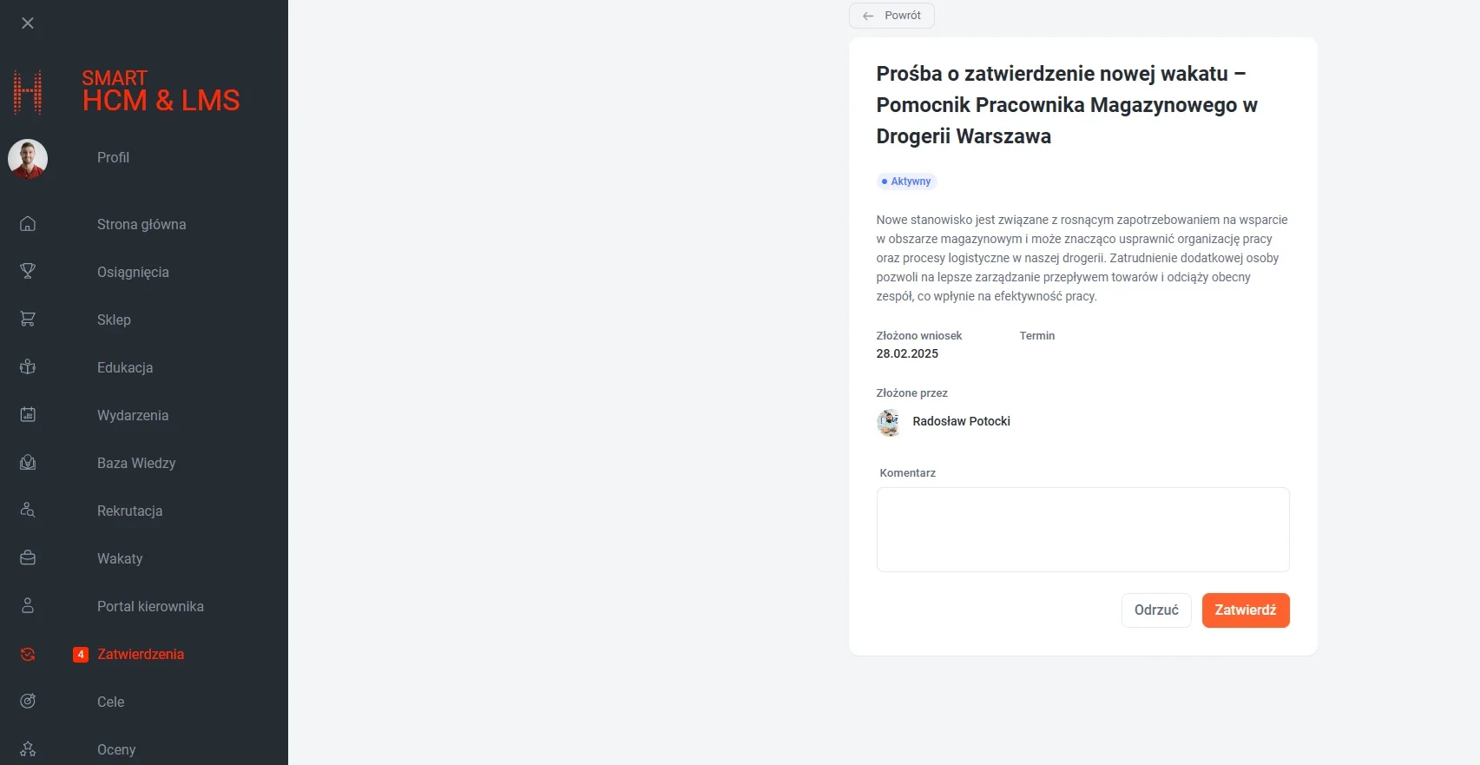Click the Radosław Potocki avatar
This screenshot has width=1480, height=765.
click(x=889, y=422)
